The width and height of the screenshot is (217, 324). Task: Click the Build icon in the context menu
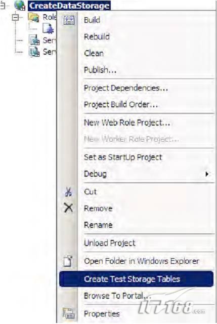[x=69, y=20]
